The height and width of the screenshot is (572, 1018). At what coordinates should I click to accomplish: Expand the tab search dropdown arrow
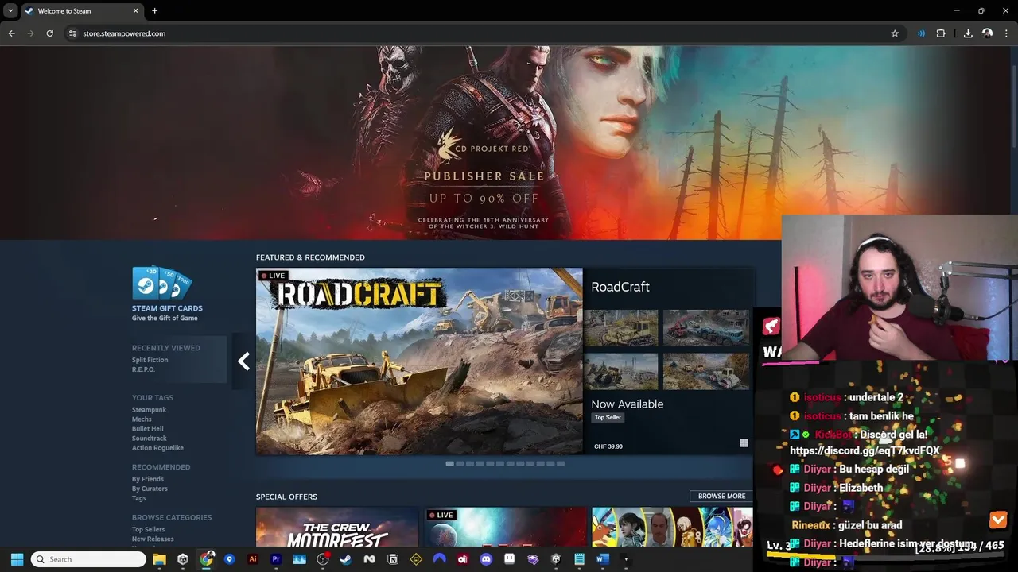point(10,11)
